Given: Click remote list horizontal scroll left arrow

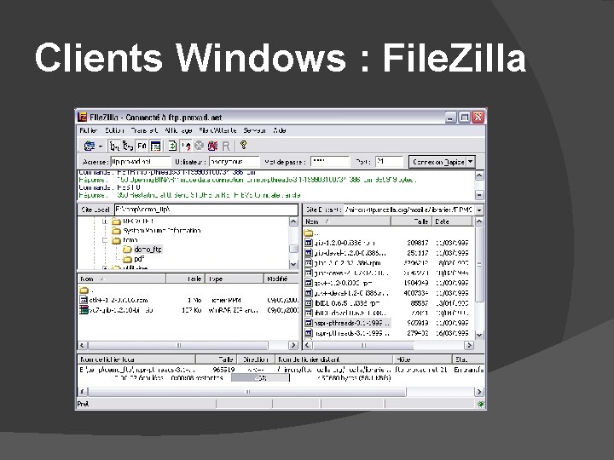Looking at the screenshot, I should click(x=308, y=345).
